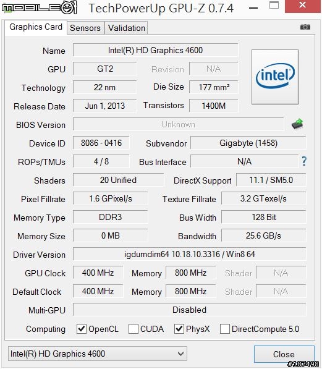
Task: Click the Name field showing Intel HD Graphics
Action: (x=156, y=50)
